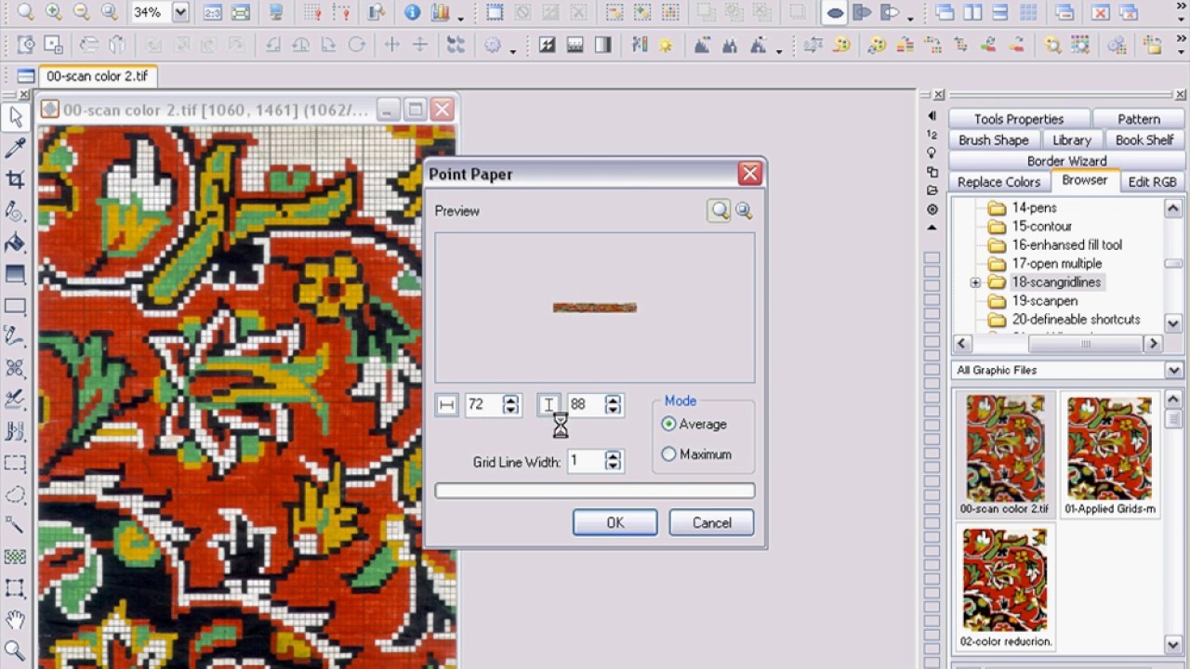Select the crop tool in left toolbox
Screen dimensions: 1190x669
click(x=15, y=179)
